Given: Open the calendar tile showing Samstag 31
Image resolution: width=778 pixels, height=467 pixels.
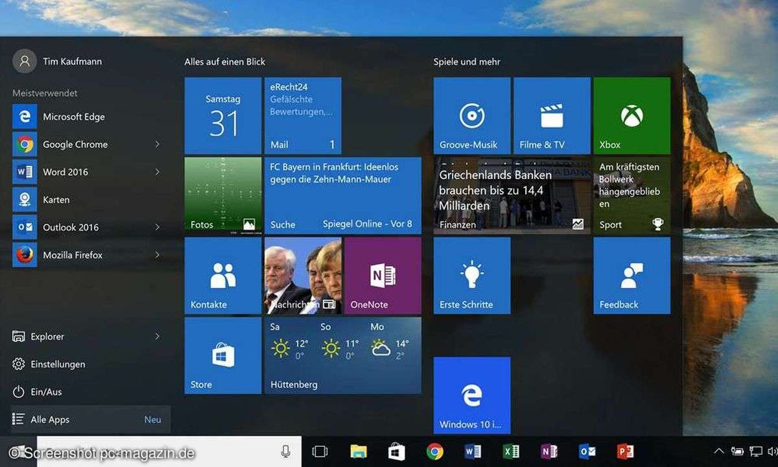Looking at the screenshot, I should click(x=223, y=115).
